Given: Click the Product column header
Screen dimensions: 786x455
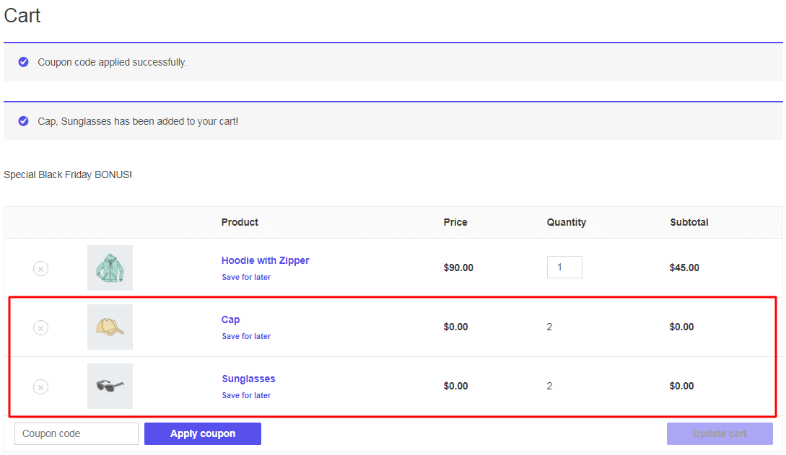Looking at the screenshot, I should coord(240,222).
